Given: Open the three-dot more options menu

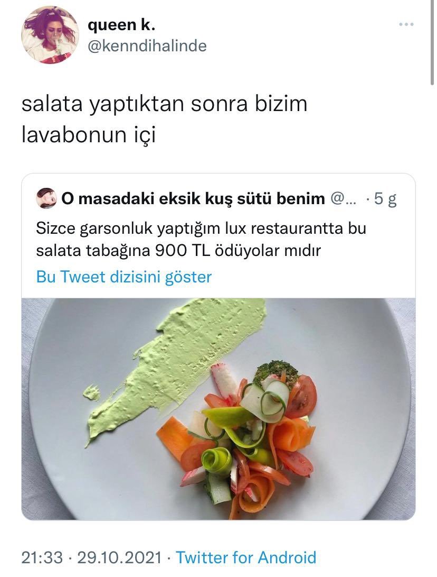Looking at the screenshot, I should (x=406, y=25).
